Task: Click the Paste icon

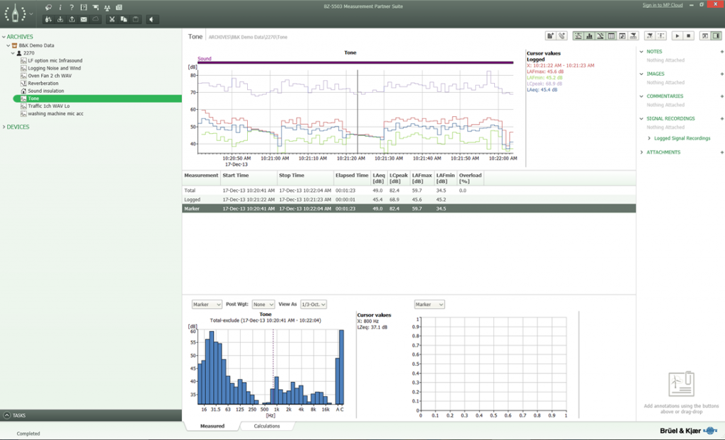Action: click(136, 19)
